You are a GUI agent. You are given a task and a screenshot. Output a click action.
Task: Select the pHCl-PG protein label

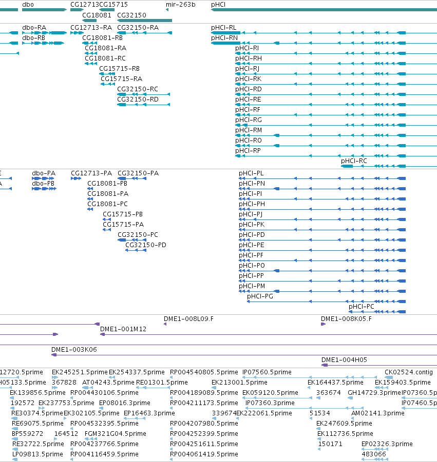point(260,296)
